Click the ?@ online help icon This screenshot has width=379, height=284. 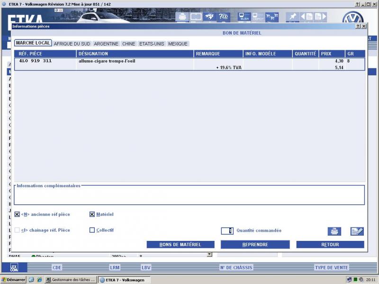tap(223, 17)
